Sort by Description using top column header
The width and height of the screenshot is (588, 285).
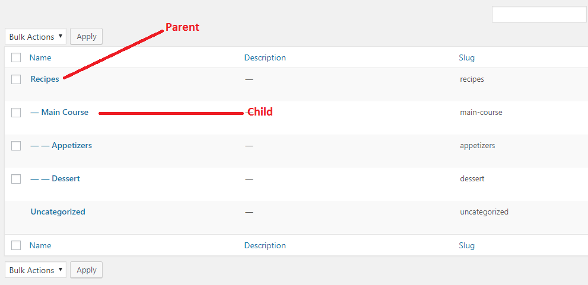pos(265,57)
